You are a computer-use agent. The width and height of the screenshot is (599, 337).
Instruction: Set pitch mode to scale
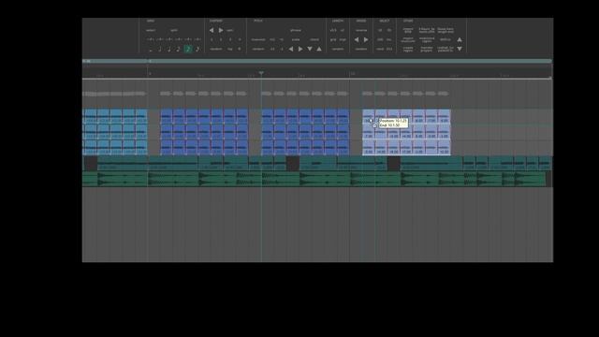pyautogui.click(x=296, y=39)
